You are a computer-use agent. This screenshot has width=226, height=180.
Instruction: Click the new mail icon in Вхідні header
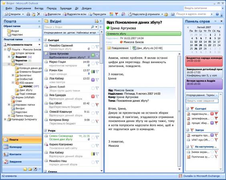97,21
